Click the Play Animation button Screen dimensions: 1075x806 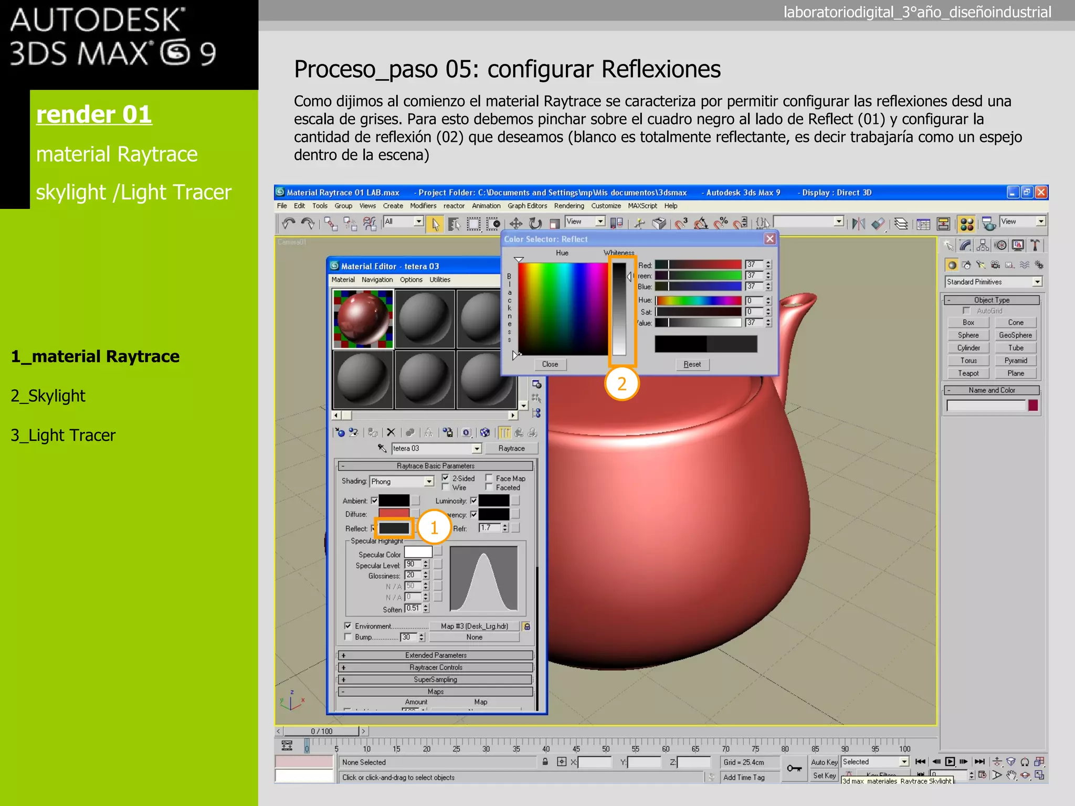pos(950,761)
